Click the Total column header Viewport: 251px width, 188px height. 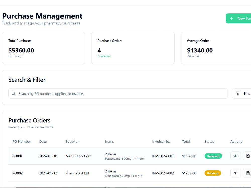tap(186, 141)
